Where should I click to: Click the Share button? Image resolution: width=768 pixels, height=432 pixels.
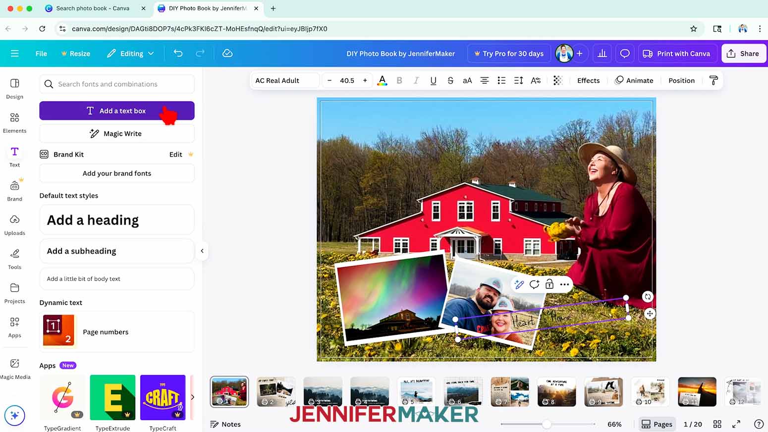[744, 54]
